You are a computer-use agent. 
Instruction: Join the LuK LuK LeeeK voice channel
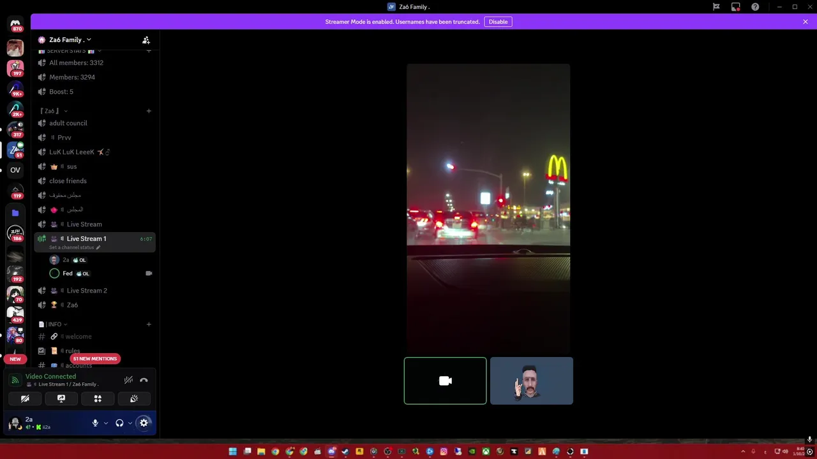click(94, 152)
